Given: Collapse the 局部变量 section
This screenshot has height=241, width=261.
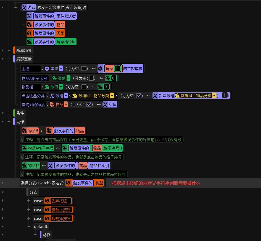Looking at the screenshot, I should coord(9,59).
